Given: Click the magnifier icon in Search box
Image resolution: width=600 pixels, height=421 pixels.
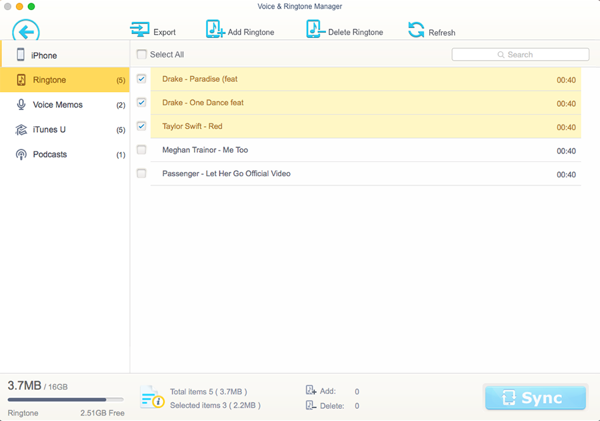Looking at the screenshot, I should pos(501,55).
